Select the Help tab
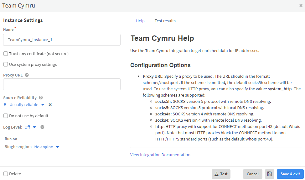305x180 pixels. point(140,21)
